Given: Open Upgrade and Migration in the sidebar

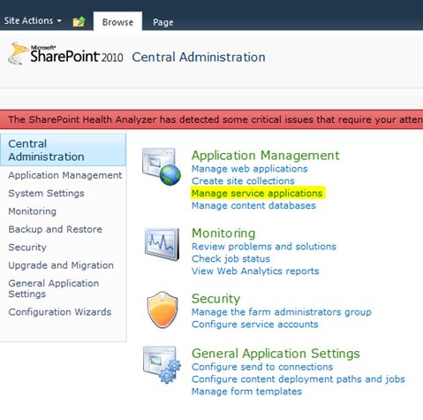Looking at the screenshot, I should click(61, 265).
